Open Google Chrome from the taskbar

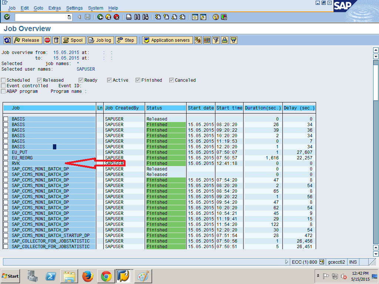point(106,276)
